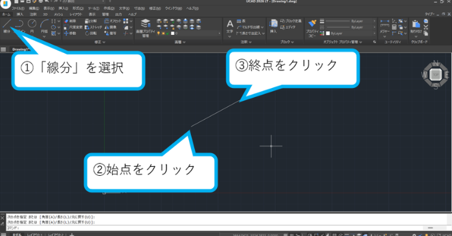This screenshot has width=452, height=236.
Task: Click the 複写 (Copy) tool
Action: click(x=110, y=34)
